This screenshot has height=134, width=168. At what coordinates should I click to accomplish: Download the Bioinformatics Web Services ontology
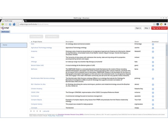153,79
